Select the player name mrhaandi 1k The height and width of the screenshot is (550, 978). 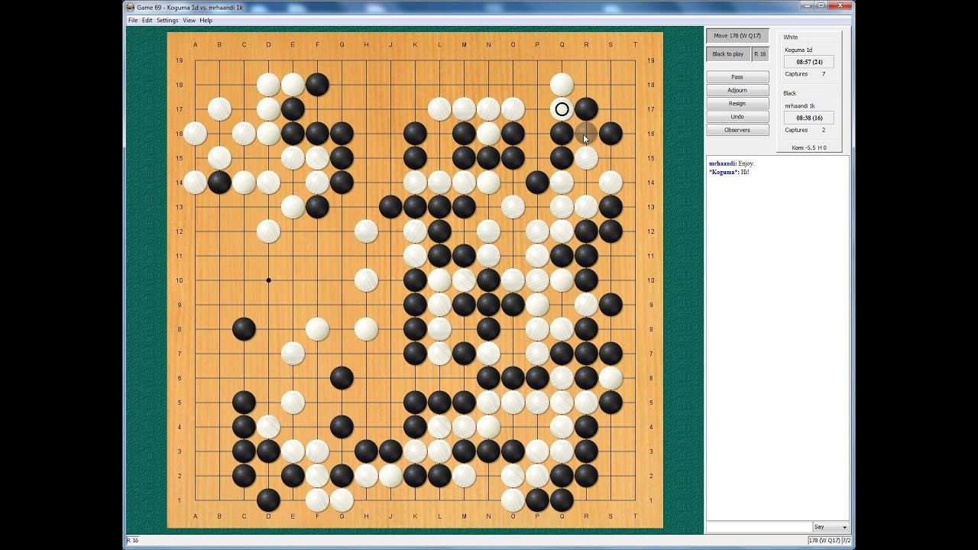click(x=799, y=105)
